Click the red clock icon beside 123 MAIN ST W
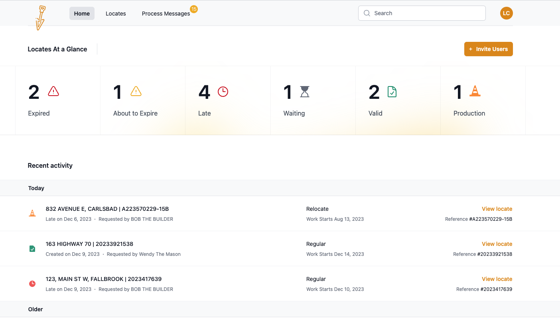Screen dimensions: 560x326 [x=32, y=283]
